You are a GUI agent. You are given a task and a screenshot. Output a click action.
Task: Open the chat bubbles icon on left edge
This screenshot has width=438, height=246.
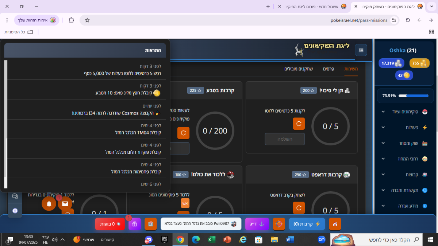click(x=15, y=196)
